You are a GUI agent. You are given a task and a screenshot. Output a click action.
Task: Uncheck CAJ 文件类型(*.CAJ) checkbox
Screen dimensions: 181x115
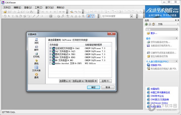click(50, 51)
